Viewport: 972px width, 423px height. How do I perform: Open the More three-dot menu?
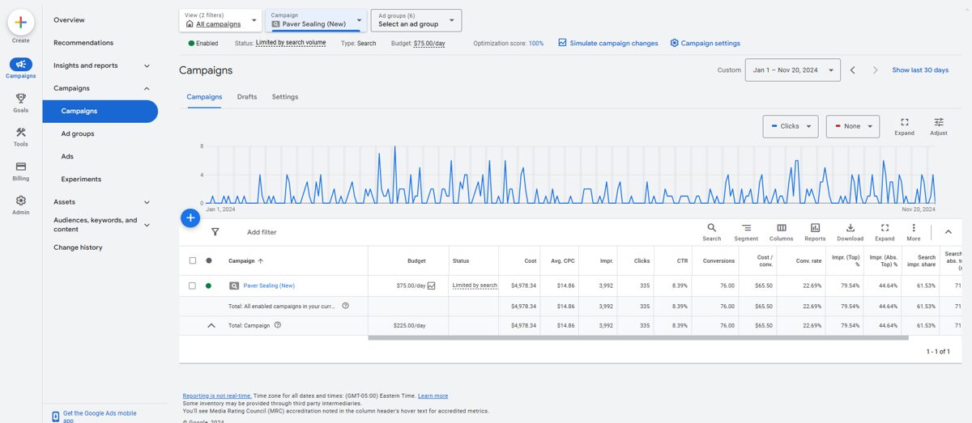[x=914, y=229]
